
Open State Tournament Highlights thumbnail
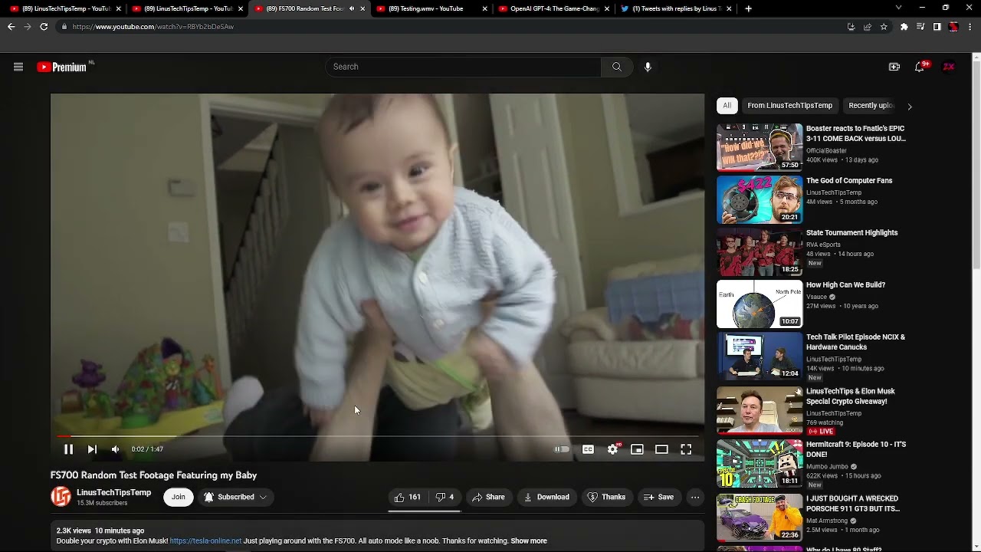pos(760,251)
